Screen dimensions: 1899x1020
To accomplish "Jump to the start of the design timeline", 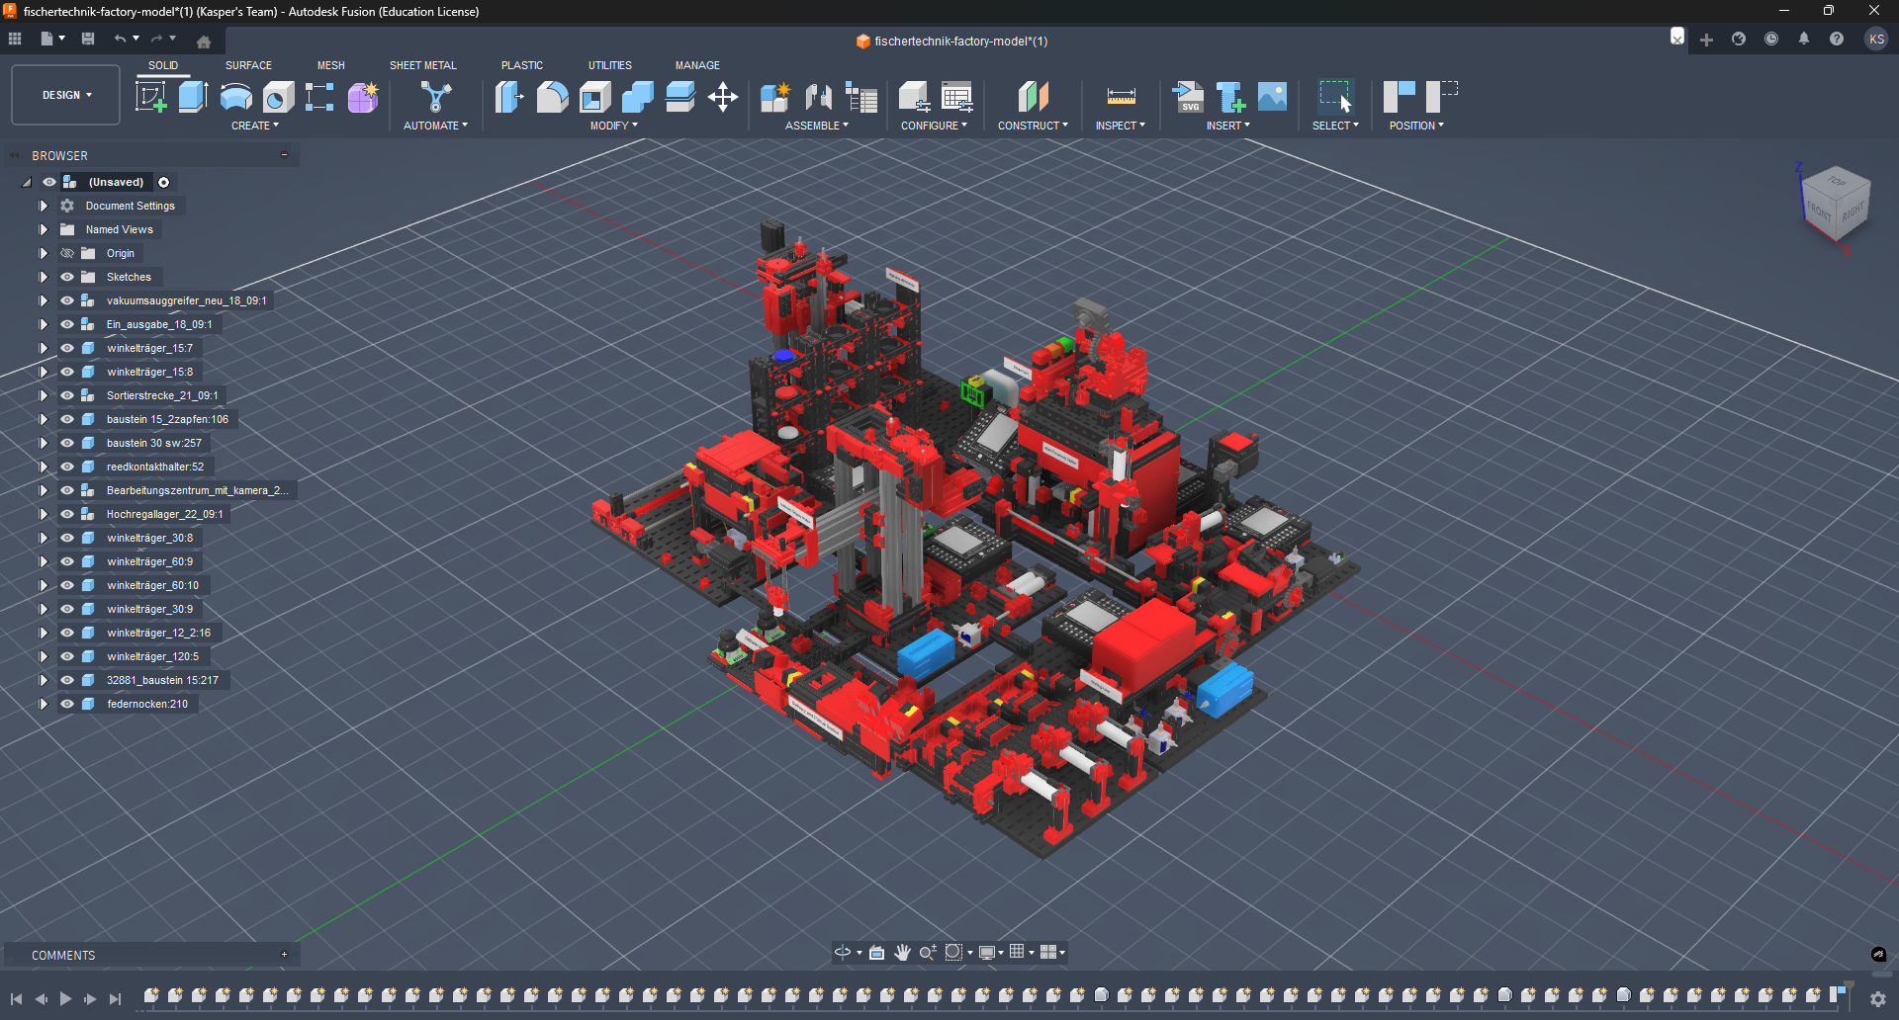I will click(x=16, y=999).
